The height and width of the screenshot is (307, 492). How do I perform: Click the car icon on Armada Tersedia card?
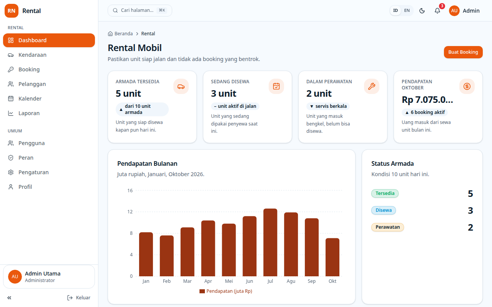(x=181, y=86)
